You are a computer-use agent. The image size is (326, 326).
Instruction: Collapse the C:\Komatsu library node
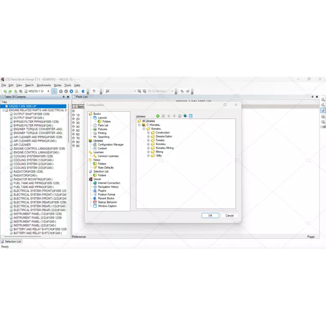click(139, 125)
